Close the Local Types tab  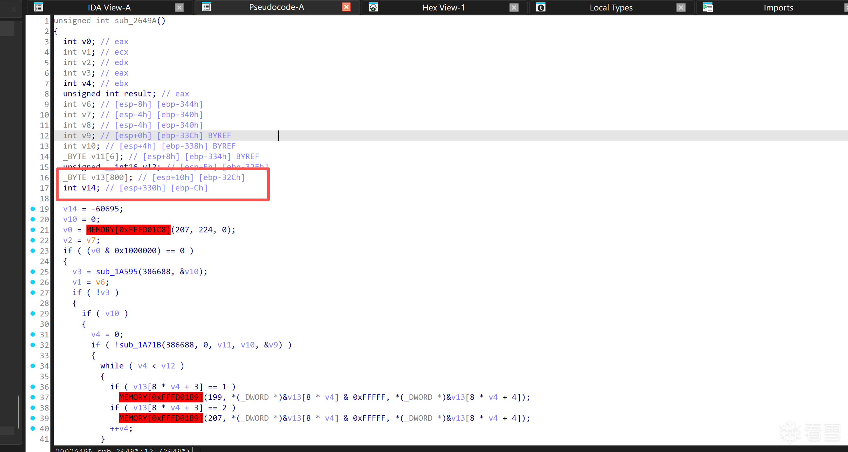[681, 8]
